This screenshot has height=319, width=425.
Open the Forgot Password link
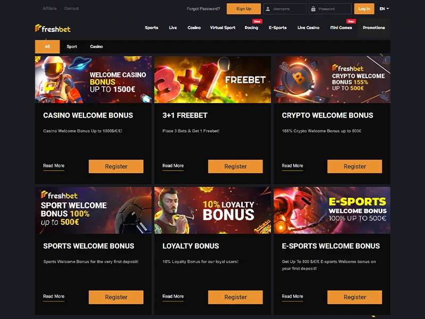203,9
